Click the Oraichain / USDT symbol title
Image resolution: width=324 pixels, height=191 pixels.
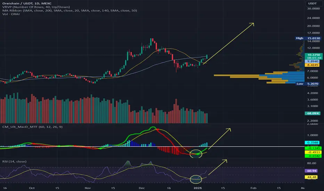click(x=27, y=3)
